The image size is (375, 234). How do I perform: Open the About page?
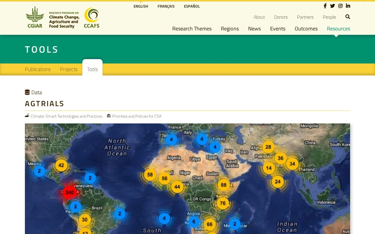pos(259,17)
